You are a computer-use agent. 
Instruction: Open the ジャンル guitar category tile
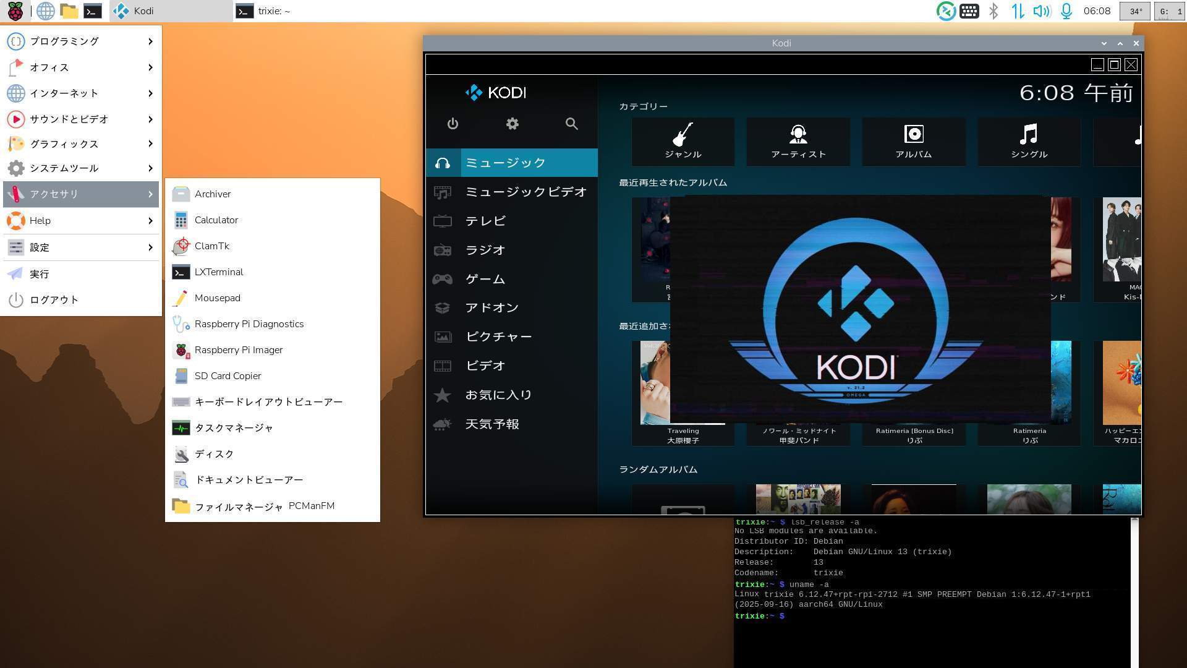click(683, 142)
